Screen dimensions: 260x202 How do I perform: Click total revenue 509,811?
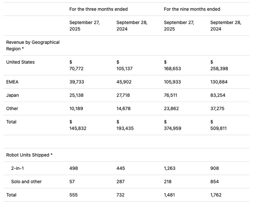219,128
